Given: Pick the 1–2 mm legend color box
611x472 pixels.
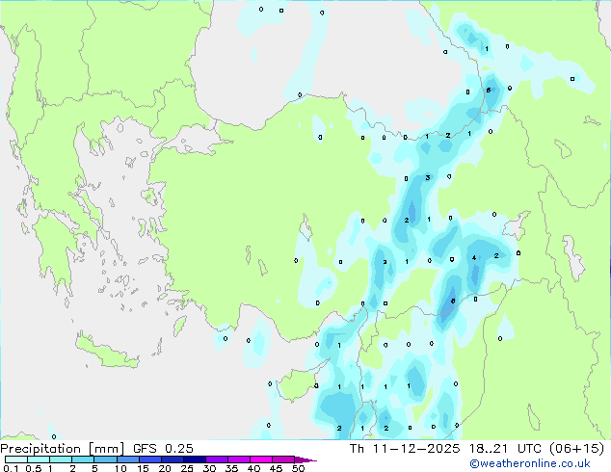Looking at the screenshot, I should tap(61, 459).
